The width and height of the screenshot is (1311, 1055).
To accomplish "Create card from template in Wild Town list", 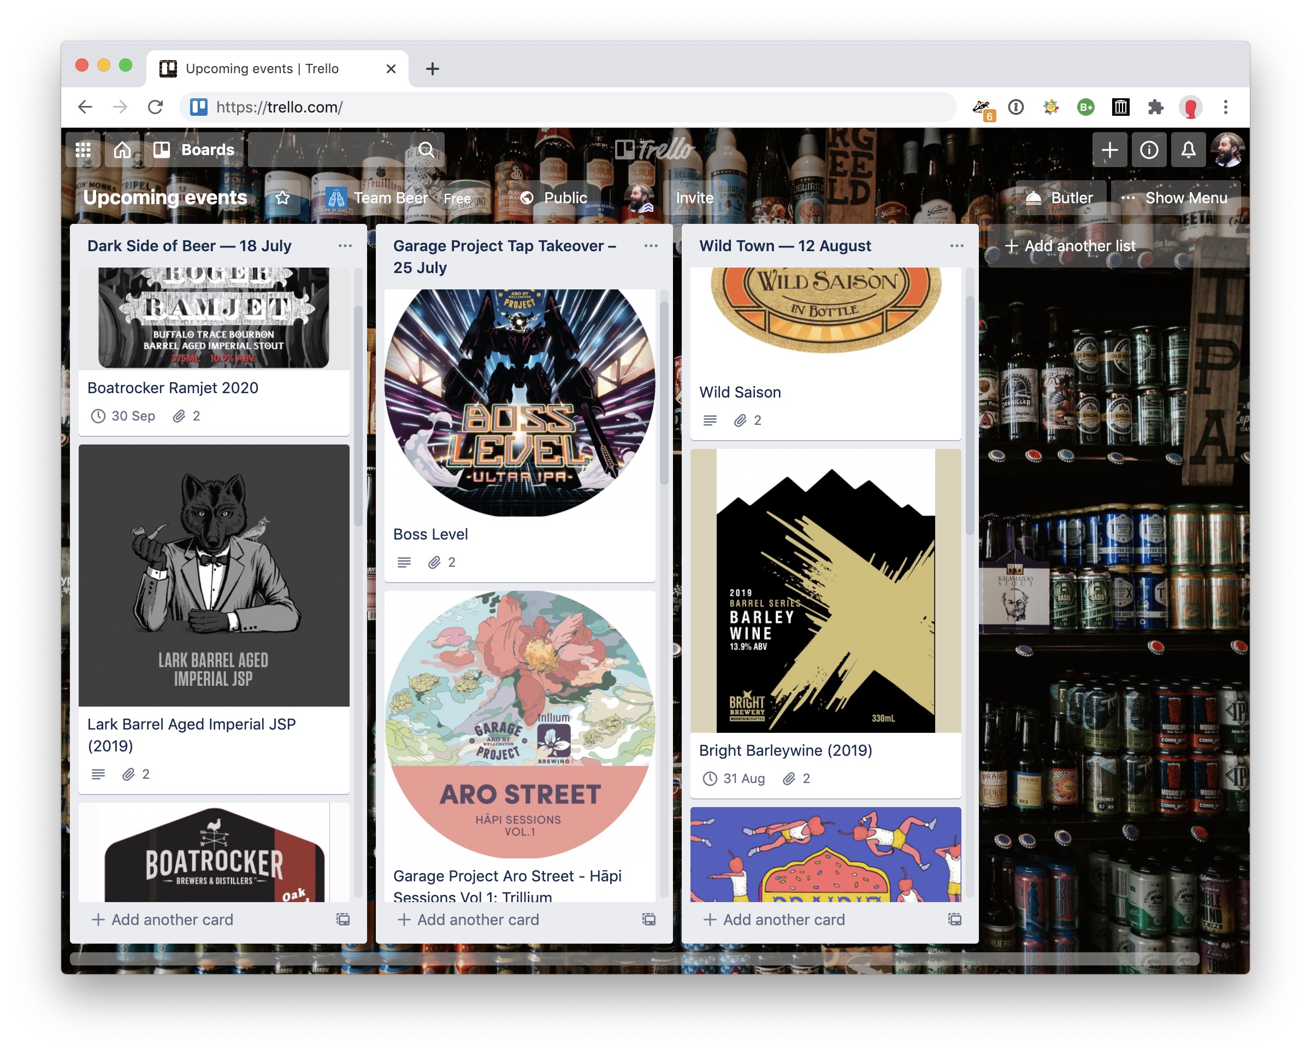I will [954, 919].
